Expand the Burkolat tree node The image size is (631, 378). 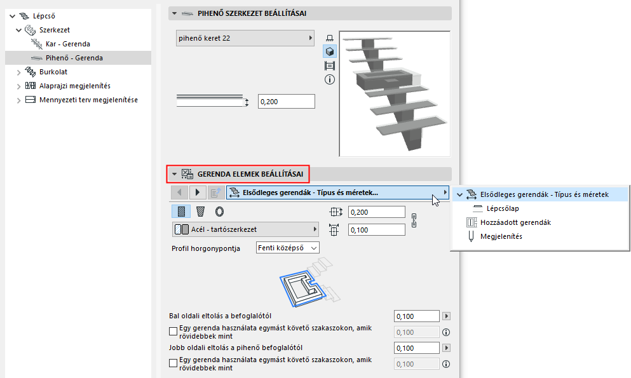pos(19,72)
